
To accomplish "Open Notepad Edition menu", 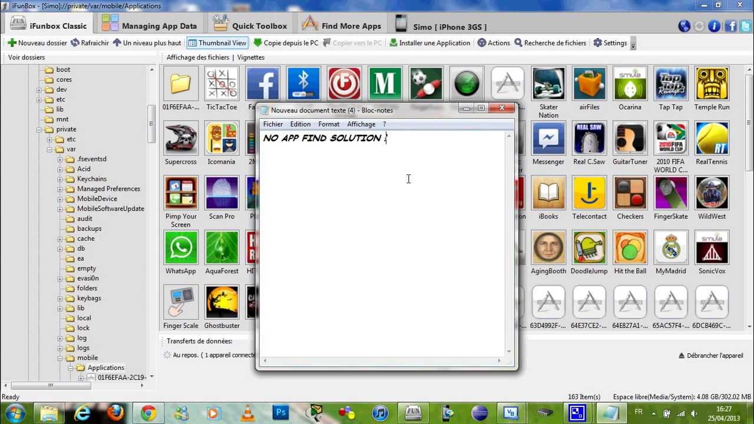I will coord(300,124).
